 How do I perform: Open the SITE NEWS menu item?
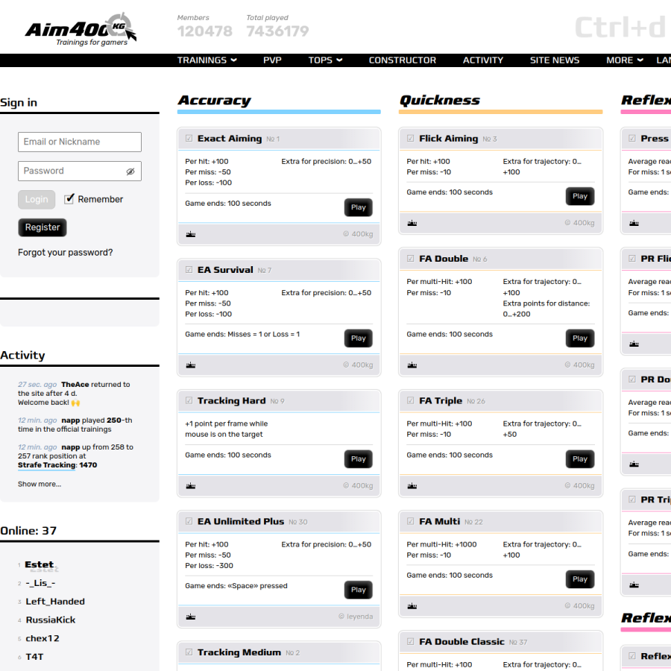555,60
